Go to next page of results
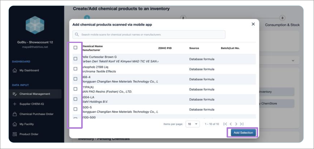 pyautogui.click(x=236, y=124)
